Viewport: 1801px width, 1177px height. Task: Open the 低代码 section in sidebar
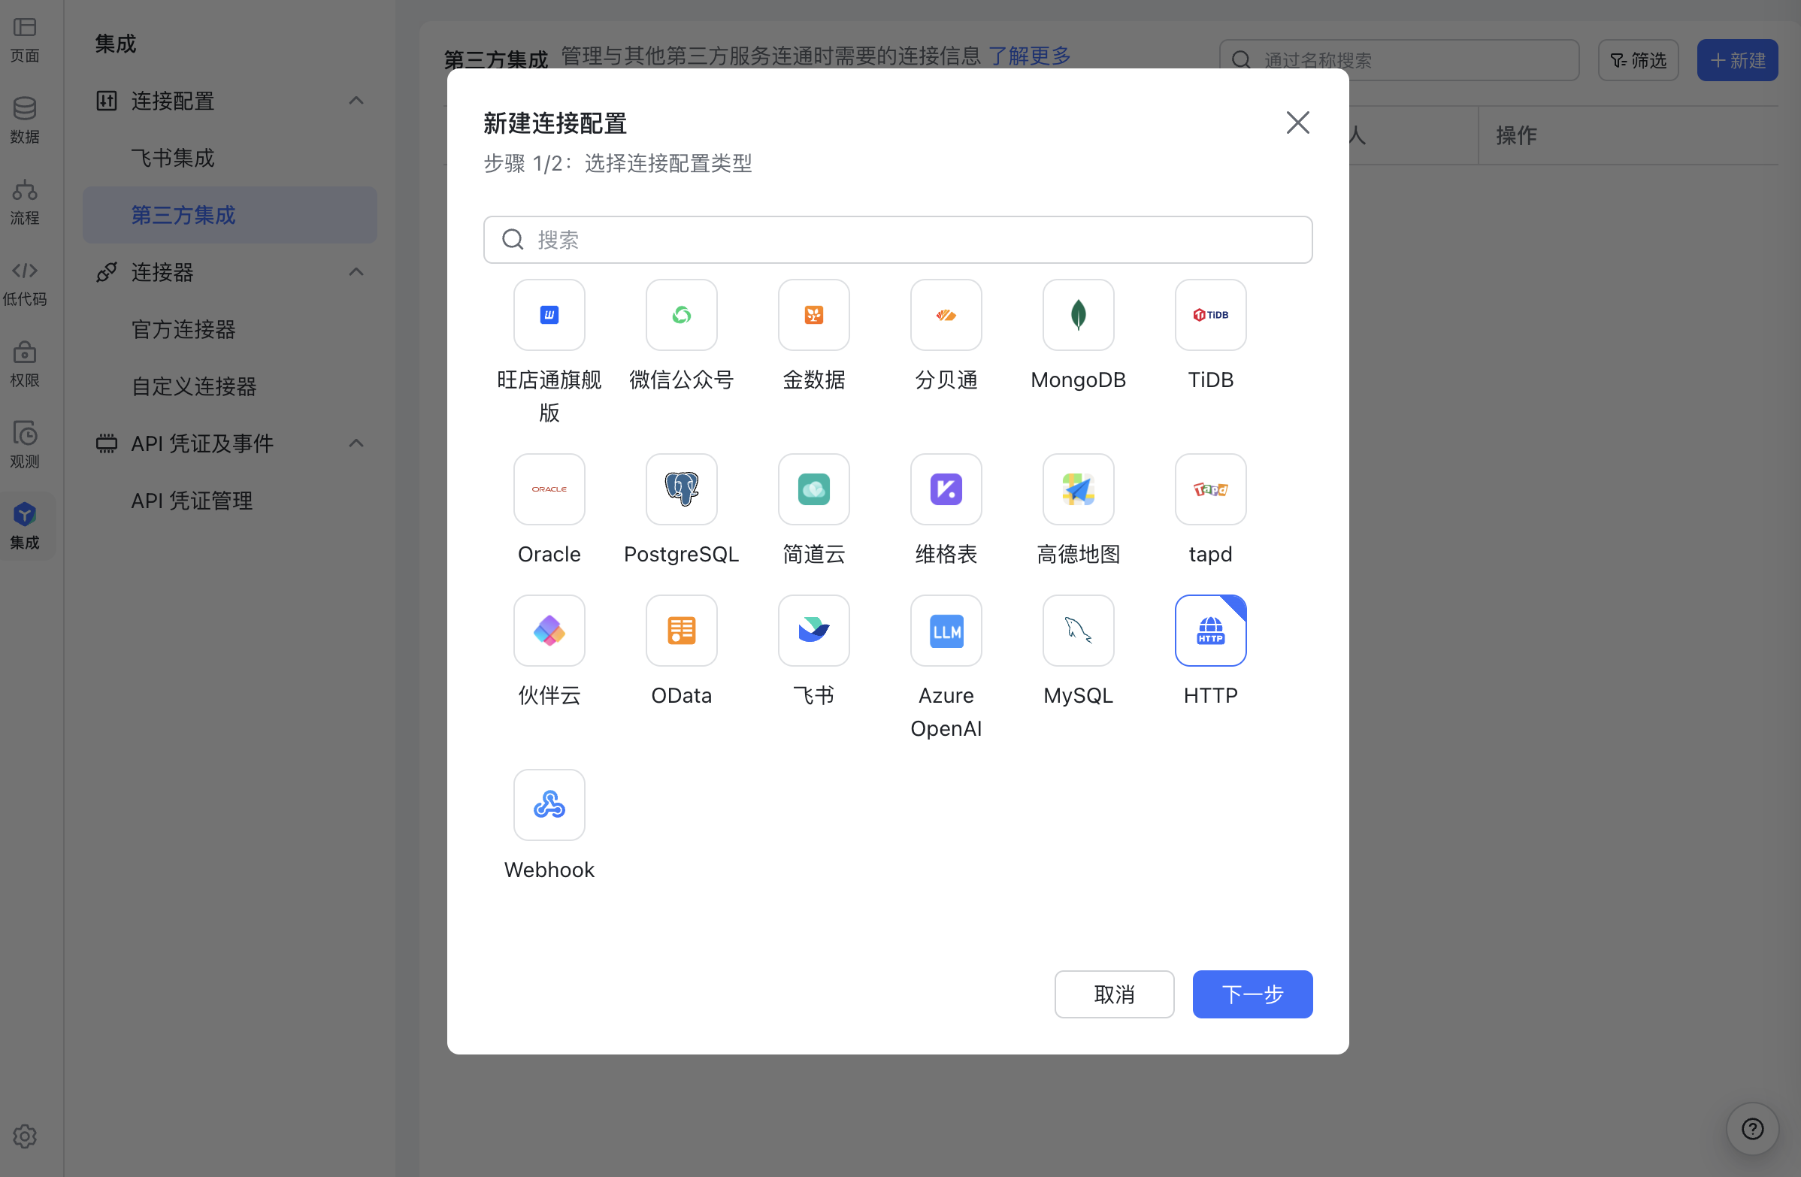(25, 283)
